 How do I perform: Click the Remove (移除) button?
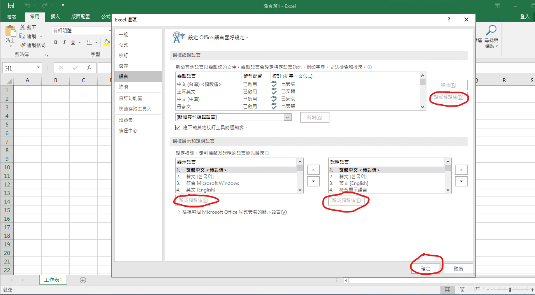pos(449,85)
